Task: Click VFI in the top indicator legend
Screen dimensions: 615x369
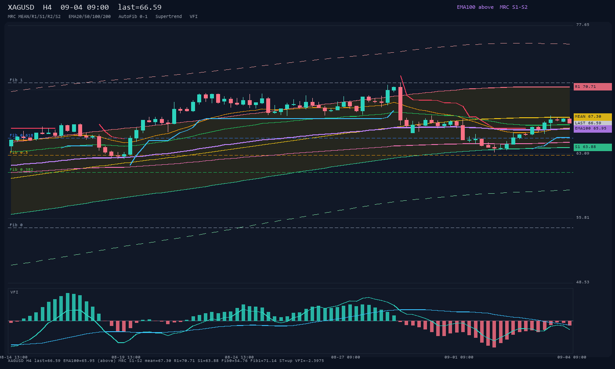Action: (x=194, y=17)
